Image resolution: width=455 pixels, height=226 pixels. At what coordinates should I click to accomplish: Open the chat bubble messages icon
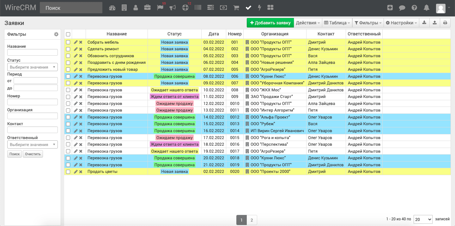point(402,8)
